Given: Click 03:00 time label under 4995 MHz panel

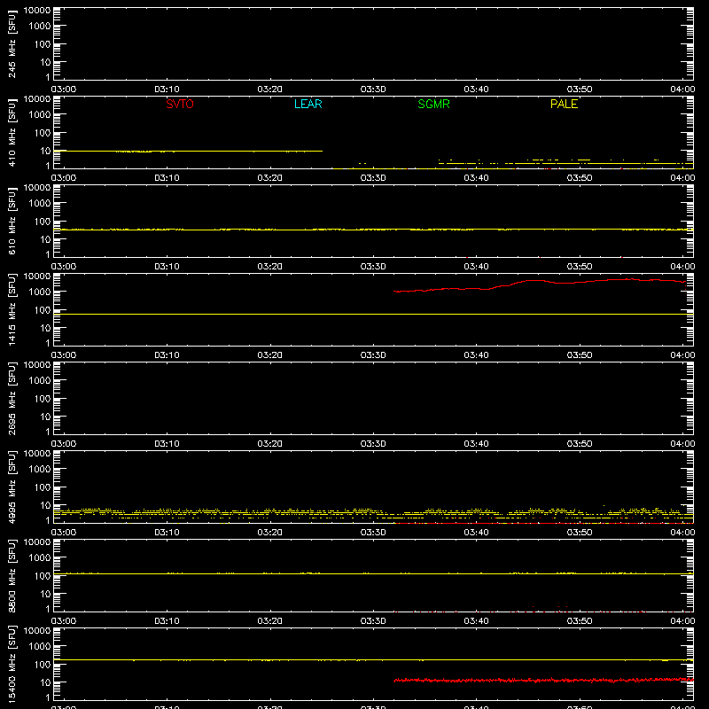Looking at the screenshot, I should click(x=64, y=533).
